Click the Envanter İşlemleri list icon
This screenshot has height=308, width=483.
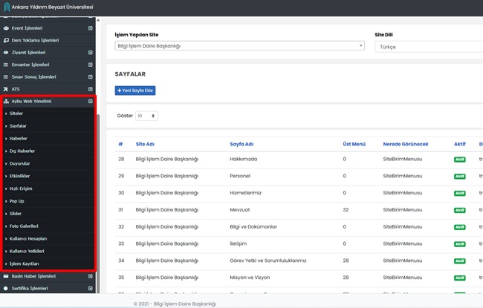pos(7,65)
